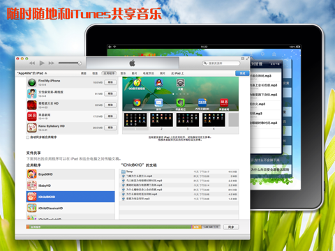335x251 pixels.
Task: Tap top-right button in iPad 列管理 popover
Action: pyautogui.click(x=275, y=64)
